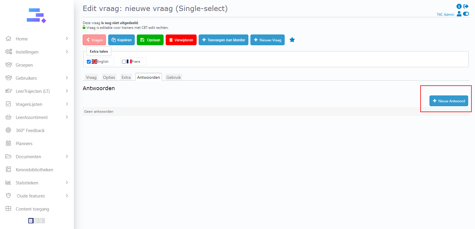Viewport: 475px width, 229px height.
Task: Toggle the switch next to the user icon
Action: coord(466,14)
